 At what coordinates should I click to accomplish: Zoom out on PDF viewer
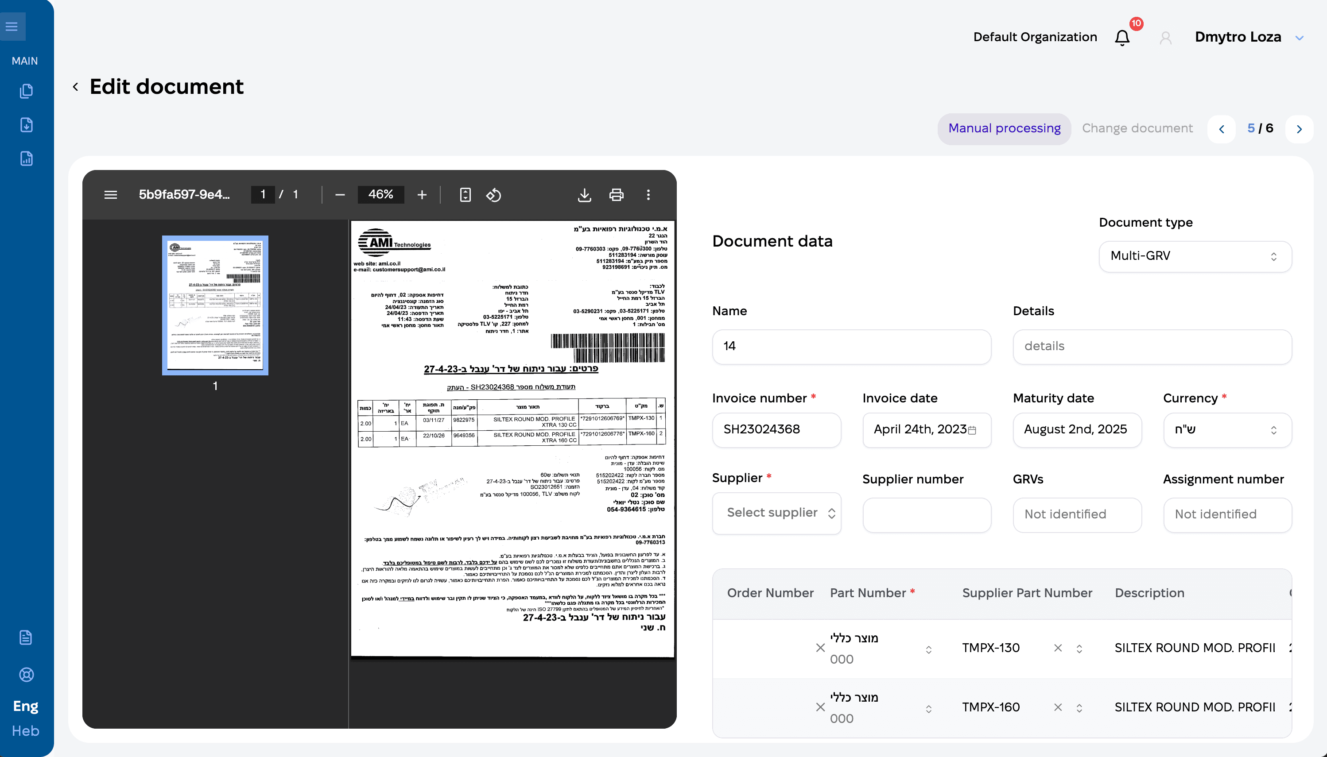pyautogui.click(x=340, y=195)
